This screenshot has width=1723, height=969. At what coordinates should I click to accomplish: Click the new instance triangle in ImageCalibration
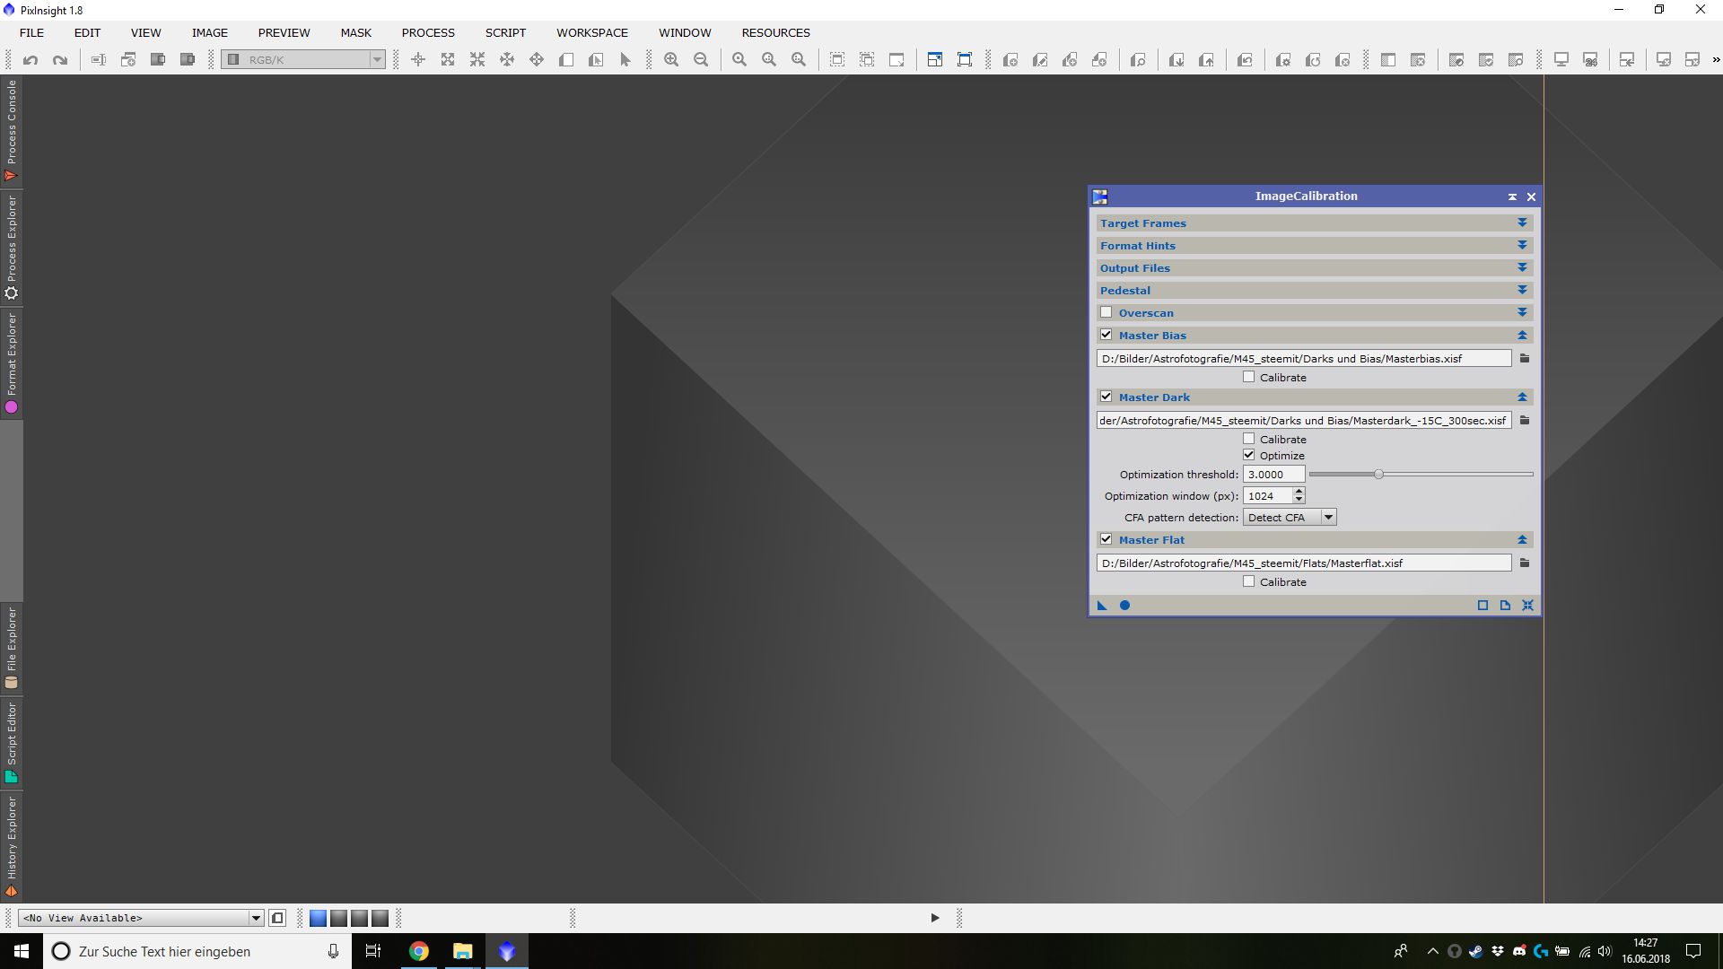(1102, 606)
